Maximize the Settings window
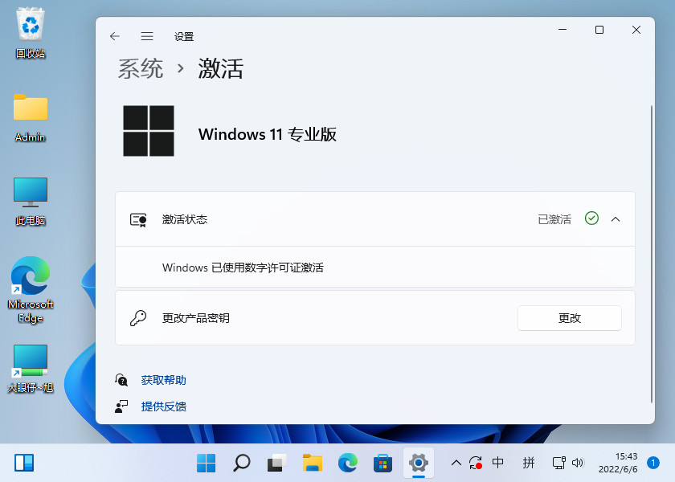This screenshot has height=482, width=675. point(599,30)
